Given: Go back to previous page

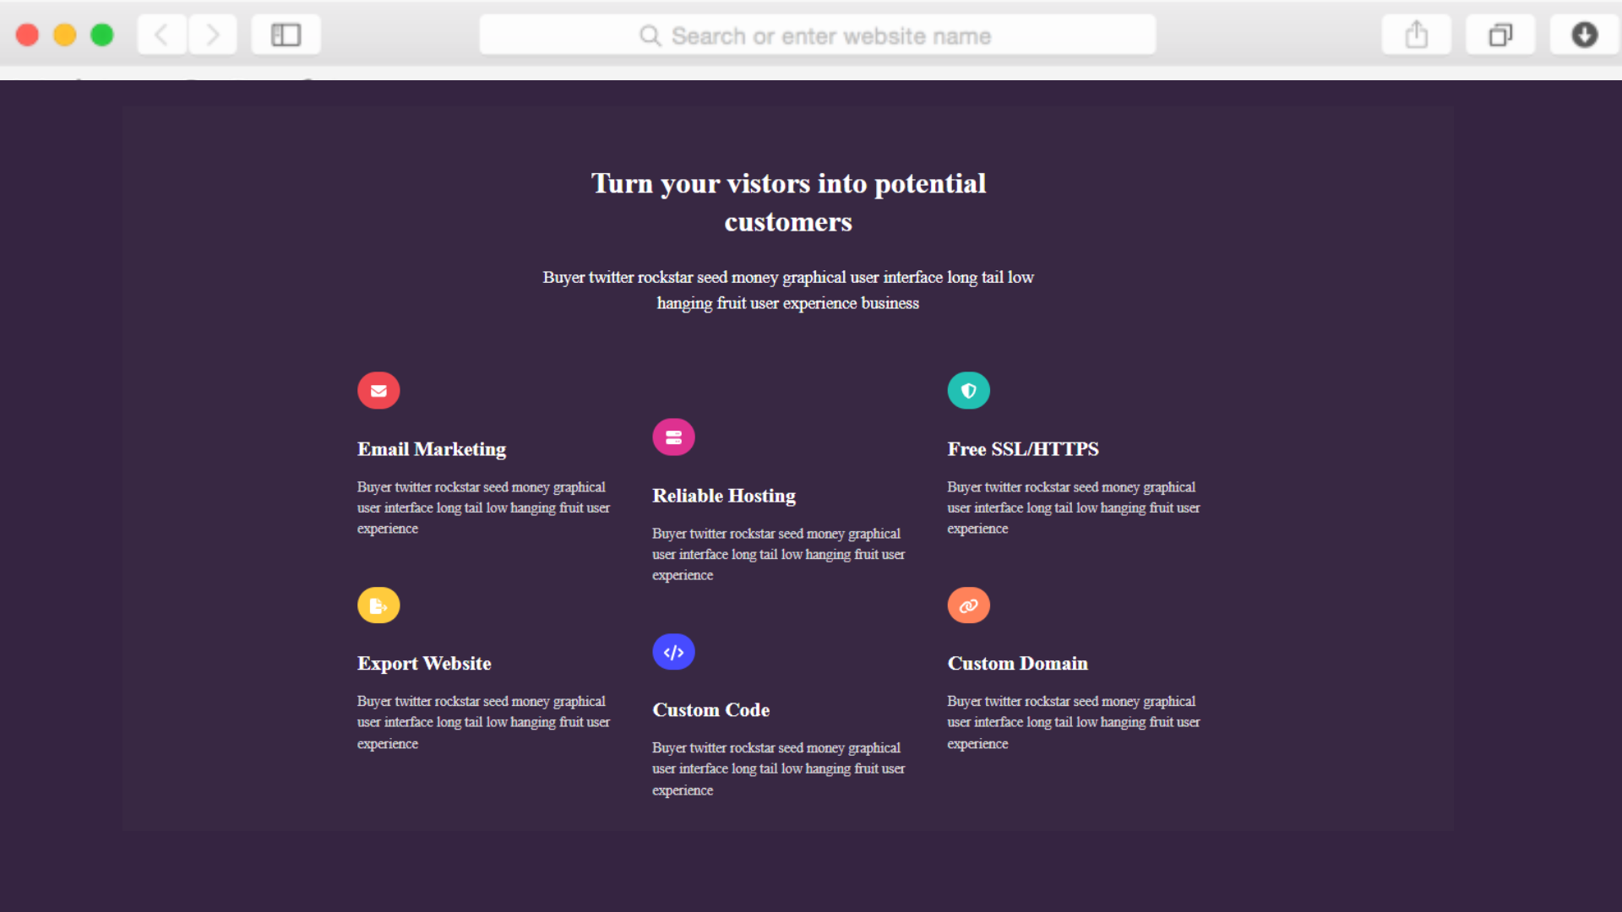Looking at the screenshot, I should click(x=161, y=35).
